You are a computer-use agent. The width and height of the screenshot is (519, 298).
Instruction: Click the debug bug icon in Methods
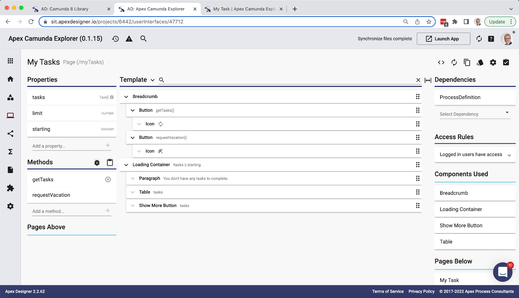(x=97, y=163)
